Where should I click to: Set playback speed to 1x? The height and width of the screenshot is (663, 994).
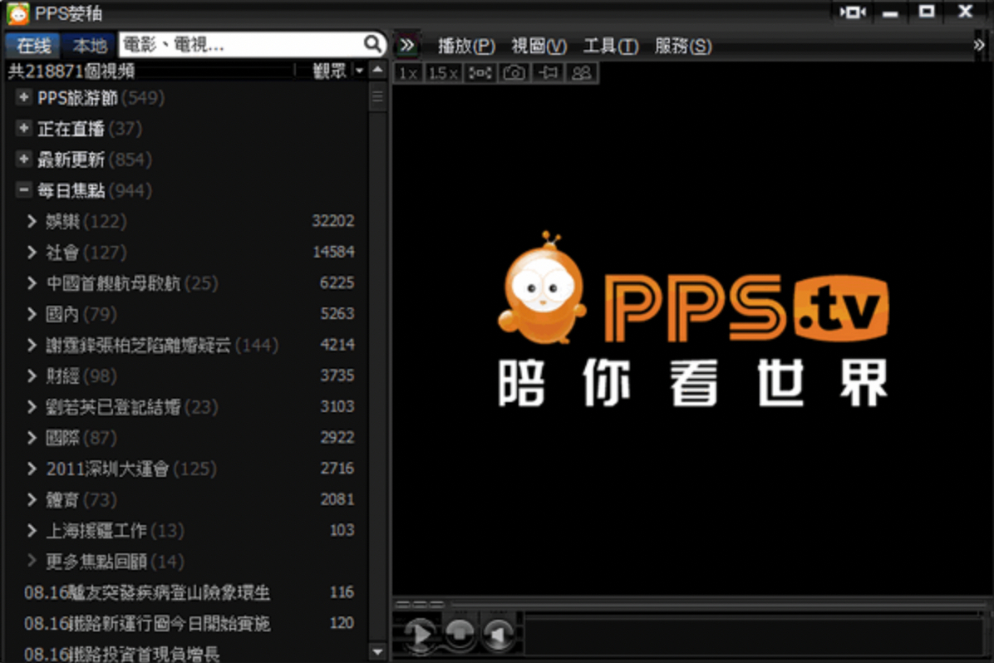[x=407, y=73]
